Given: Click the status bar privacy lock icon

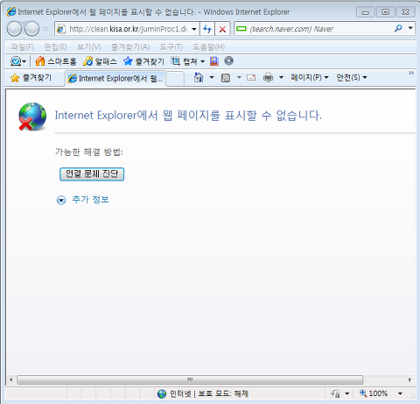Looking at the screenshot, I should [x=336, y=393].
